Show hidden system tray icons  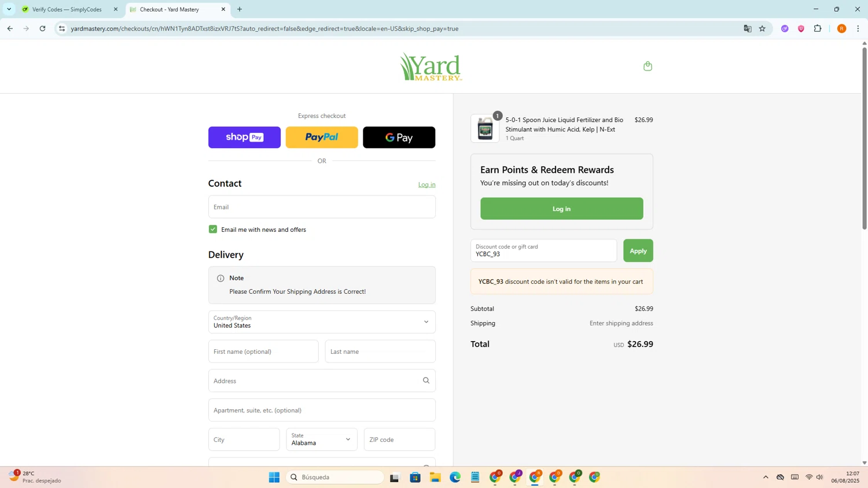[x=766, y=477]
